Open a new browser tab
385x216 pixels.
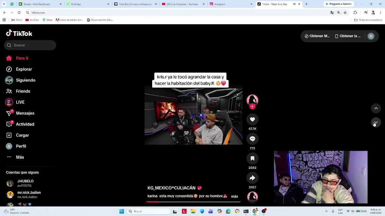click(306, 4)
